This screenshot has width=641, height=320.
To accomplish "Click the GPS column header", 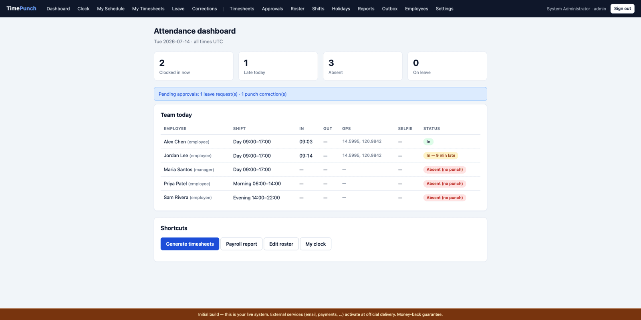I will [347, 128].
